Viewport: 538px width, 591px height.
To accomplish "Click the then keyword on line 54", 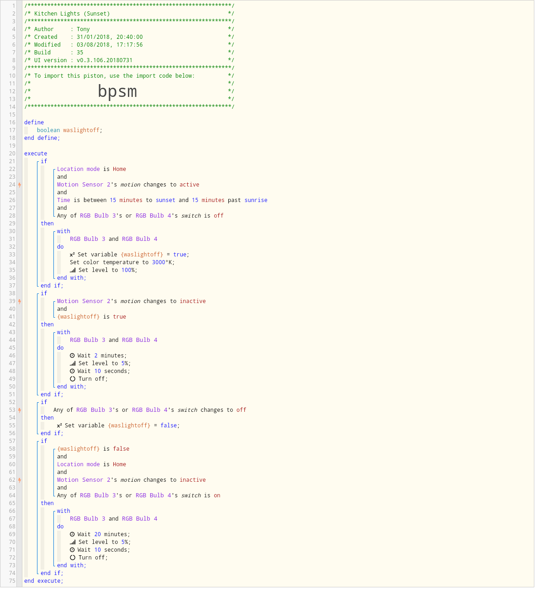I will tap(47, 418).
